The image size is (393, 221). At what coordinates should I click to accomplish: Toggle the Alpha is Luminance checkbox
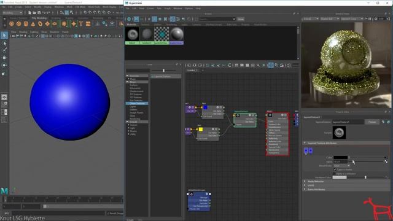coord(335,174)
